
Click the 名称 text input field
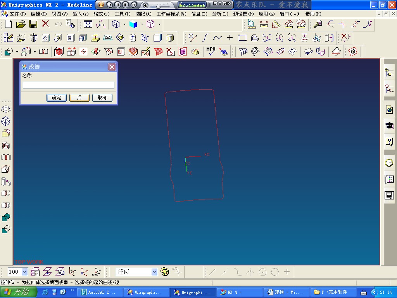[x=68, y=85]
